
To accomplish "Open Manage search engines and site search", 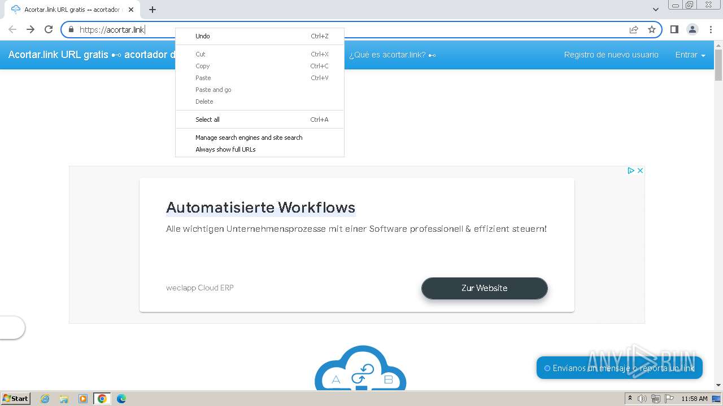I will (260, 138).
